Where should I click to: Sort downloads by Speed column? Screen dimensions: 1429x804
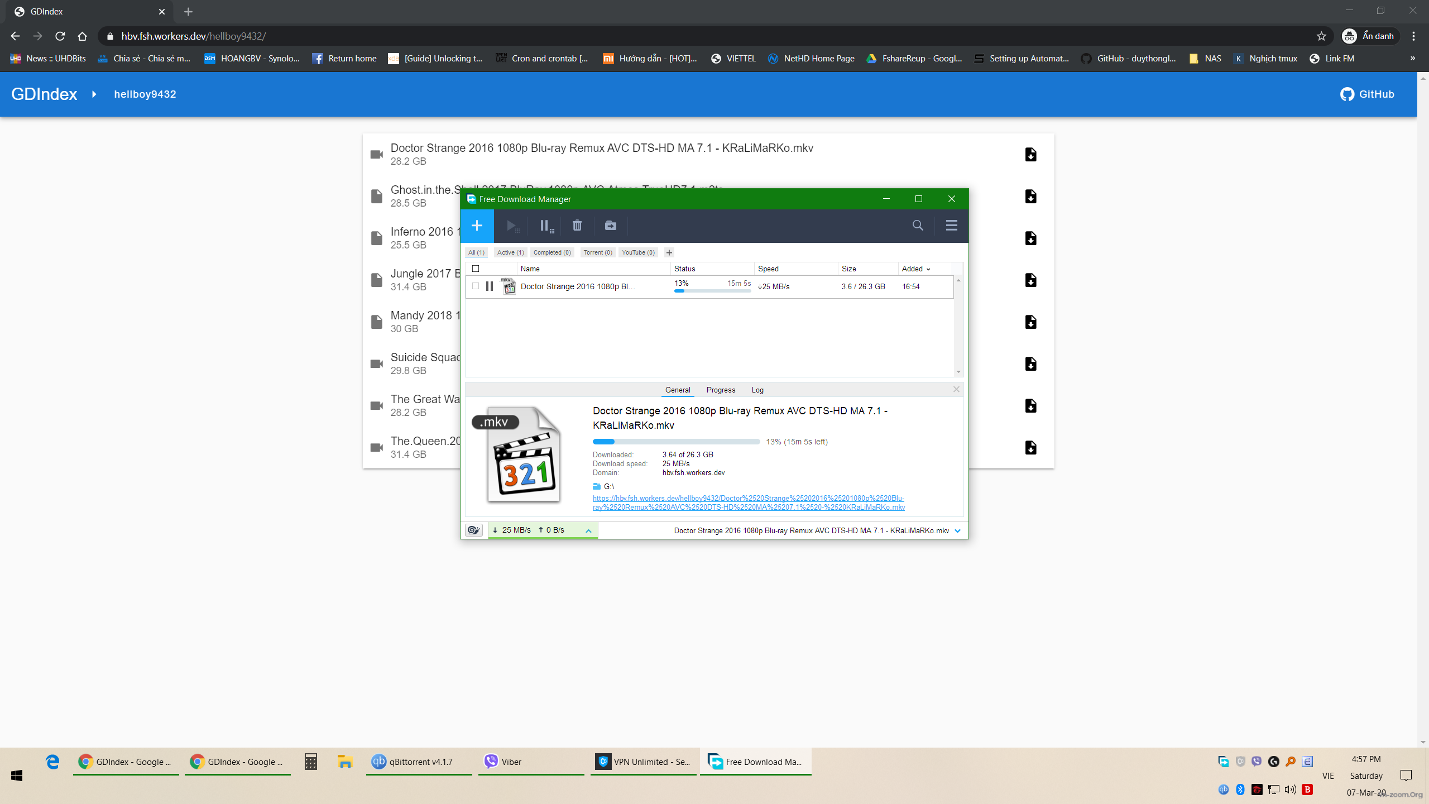(768, 269)
